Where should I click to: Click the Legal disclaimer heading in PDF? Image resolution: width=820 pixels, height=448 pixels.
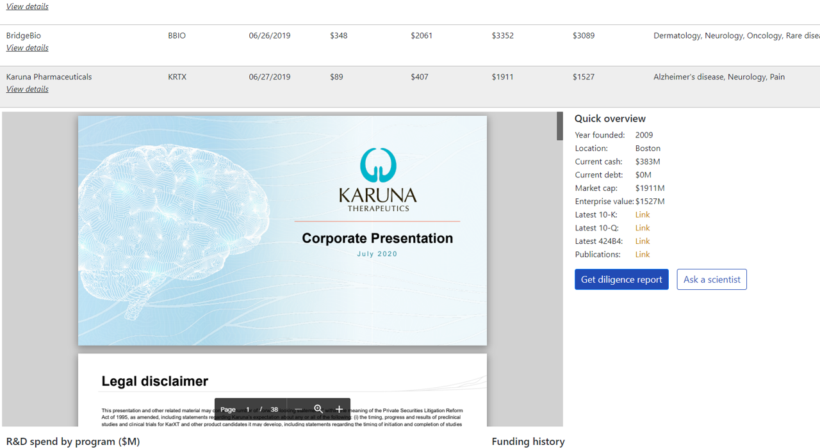[x=155, y=381]
